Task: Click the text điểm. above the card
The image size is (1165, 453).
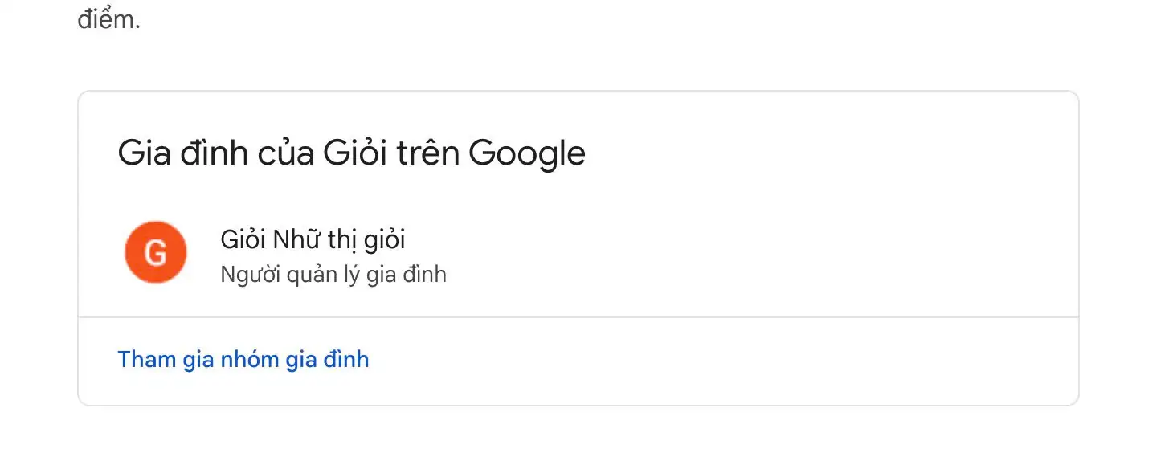Action: click(x=108, y=18)
